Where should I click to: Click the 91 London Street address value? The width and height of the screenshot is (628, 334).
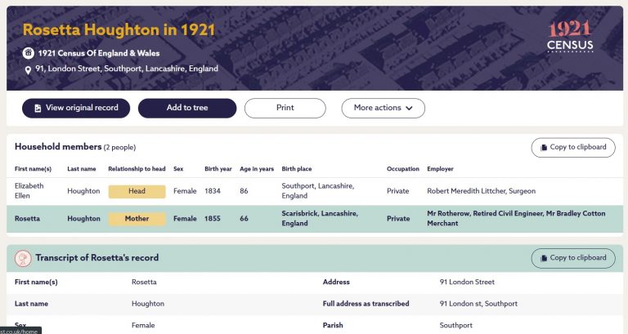click(x=467, y=283)
